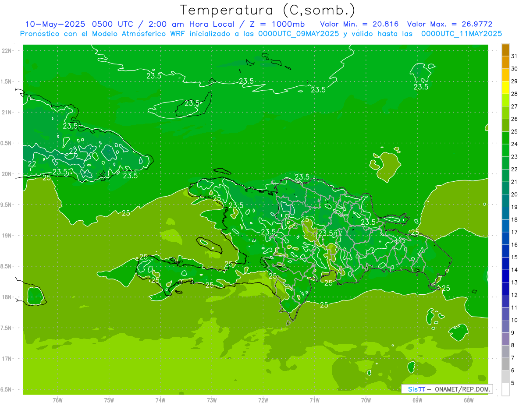This screenshot has height=406, width=526.
Task: Click the 73W longitude axis label
Action: tap(212, 400)
